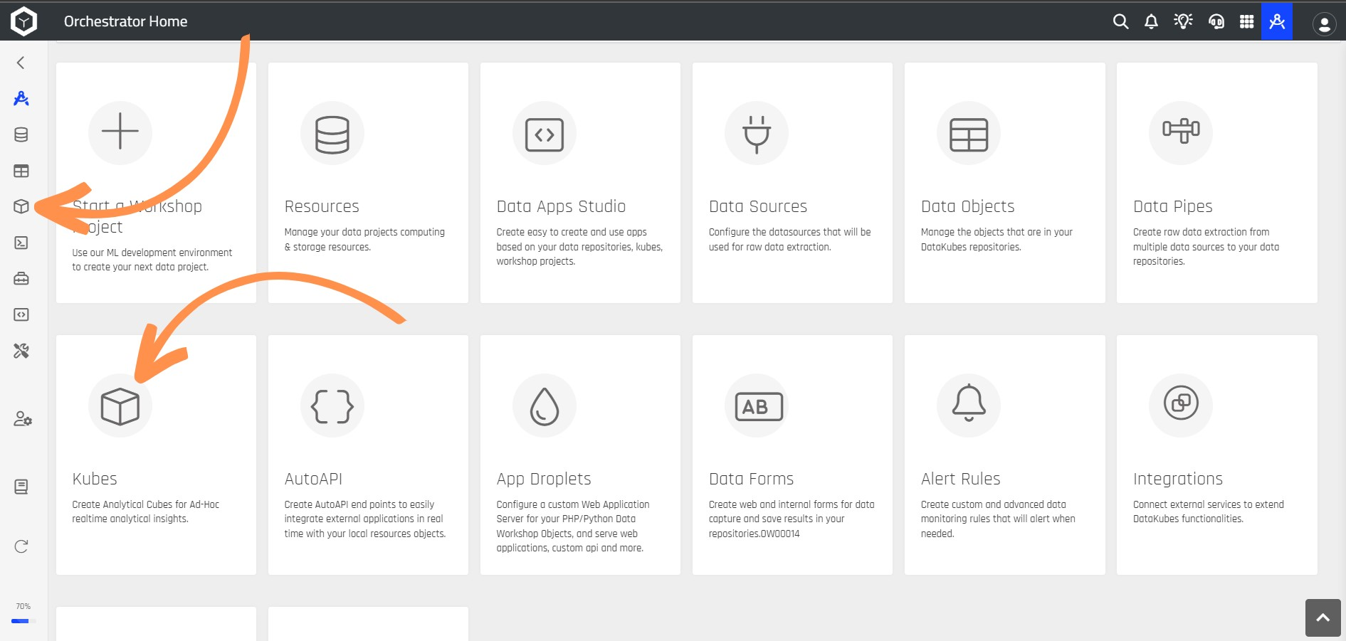This screenshot has width=1346, height=641.
Task: Click the Data Forms AB icon
Action: (758, 406)
